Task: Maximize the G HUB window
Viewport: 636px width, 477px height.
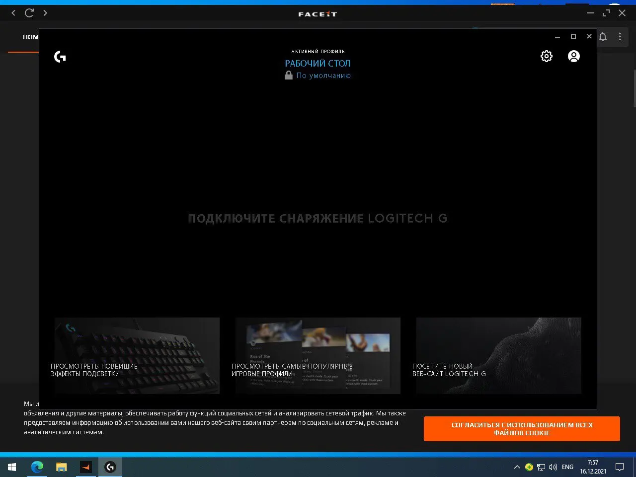Action: (573, 36)
